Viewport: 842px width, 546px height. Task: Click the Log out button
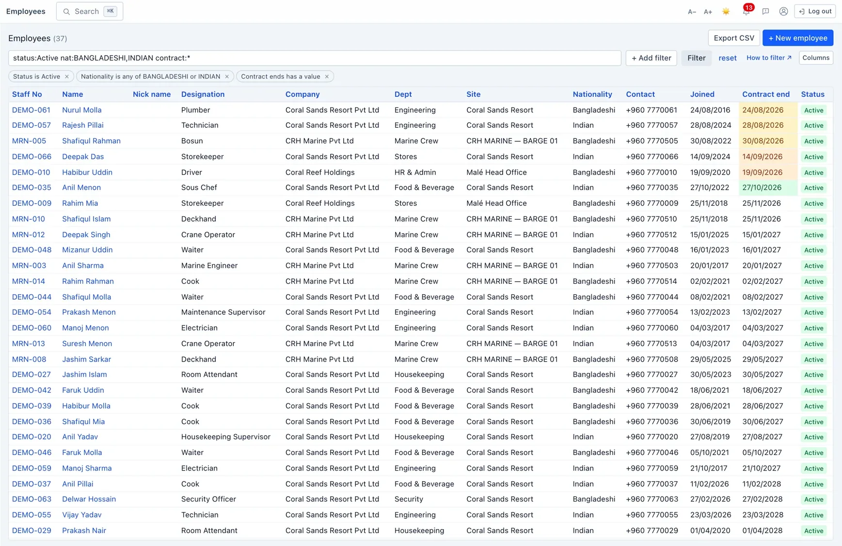[815, 11]
